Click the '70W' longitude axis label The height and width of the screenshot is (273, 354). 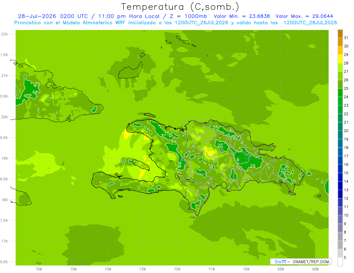(x=246, y=269)
